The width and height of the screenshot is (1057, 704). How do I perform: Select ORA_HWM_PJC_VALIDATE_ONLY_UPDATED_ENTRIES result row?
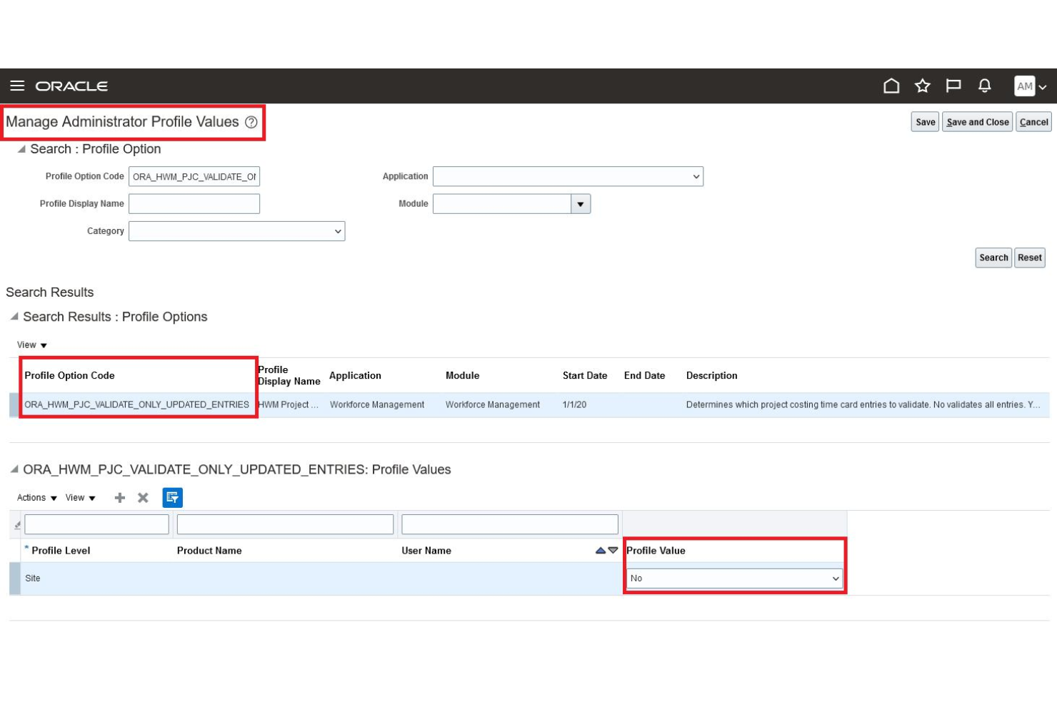click(x=529, y=404)
